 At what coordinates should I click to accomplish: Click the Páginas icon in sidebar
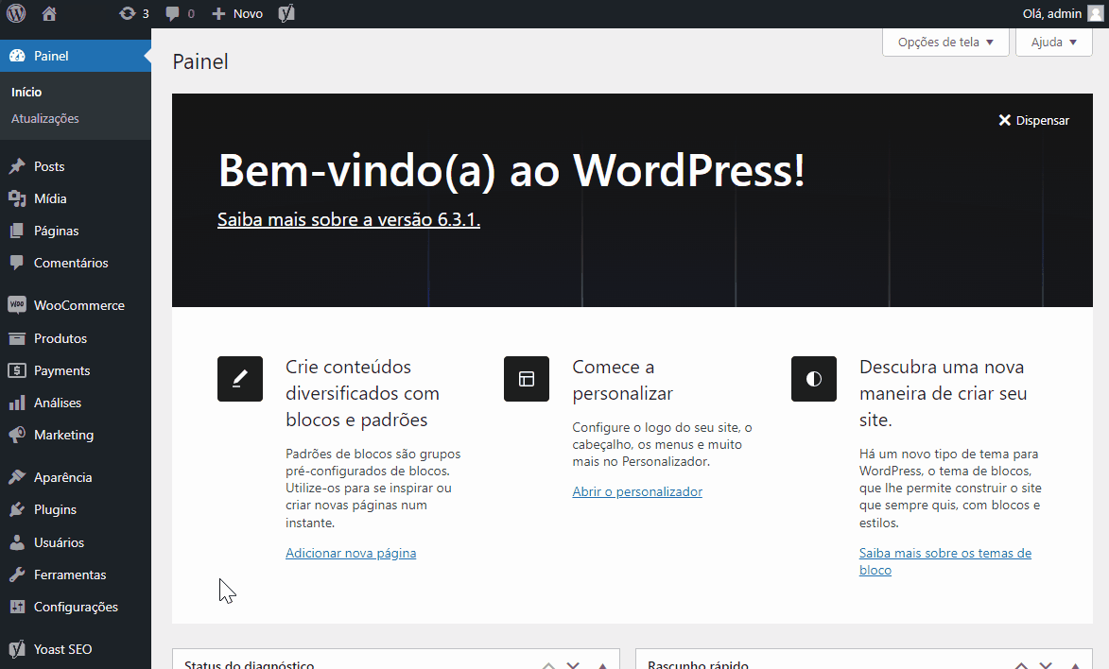pyautogui.click(x=17, y=231)
